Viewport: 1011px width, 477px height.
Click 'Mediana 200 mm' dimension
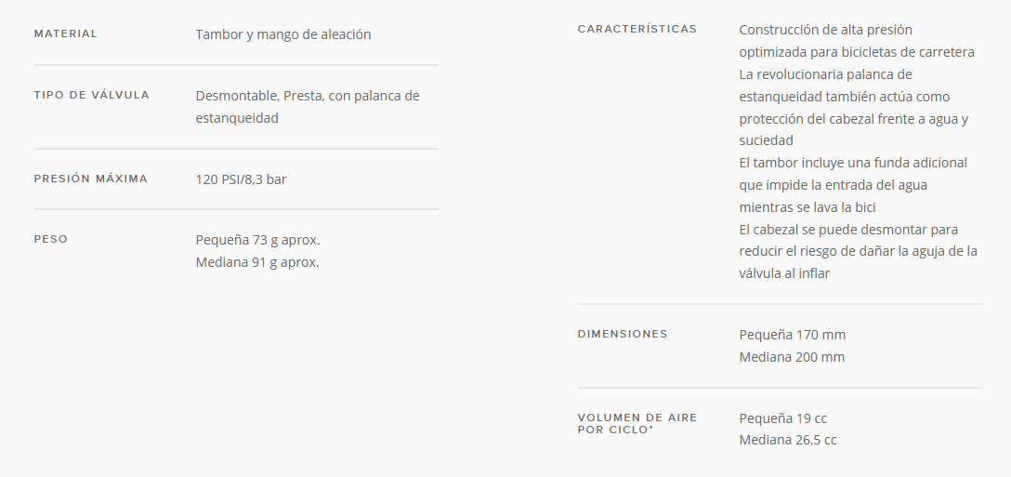click(792, 357)
